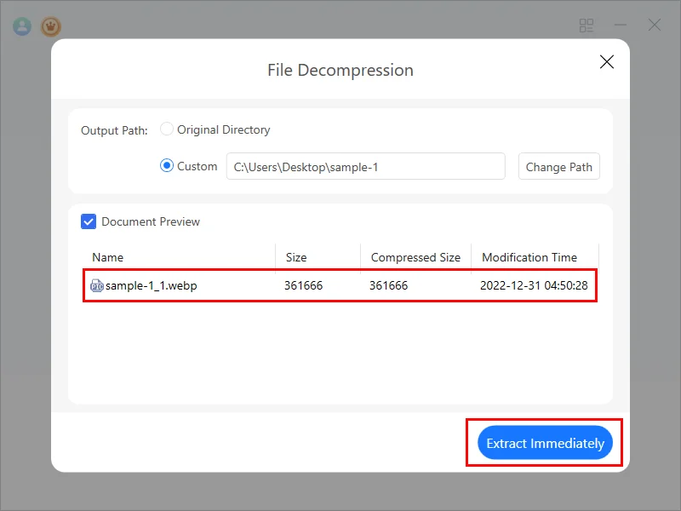Image resolution: width=681 pixels, height=511 pixels.
Task: Click the file icon beside sample-1_1.webp
Action: pyautogui.click(x=97, y=286)
